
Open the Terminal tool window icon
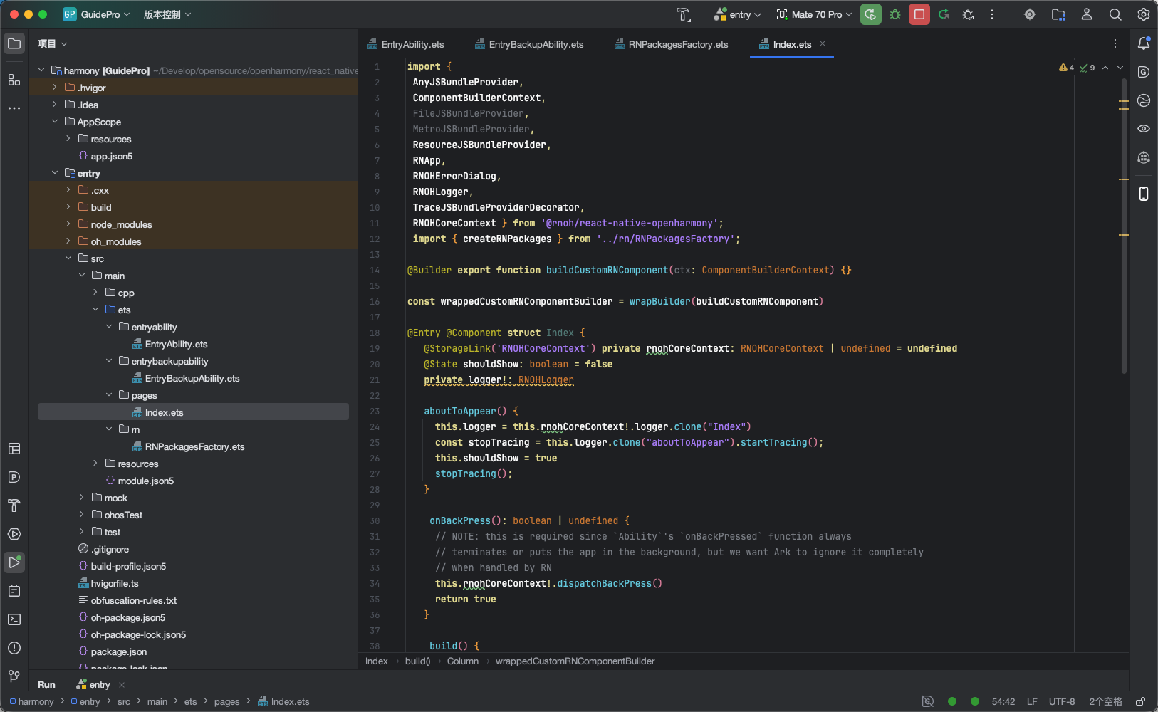coord(14,619)
